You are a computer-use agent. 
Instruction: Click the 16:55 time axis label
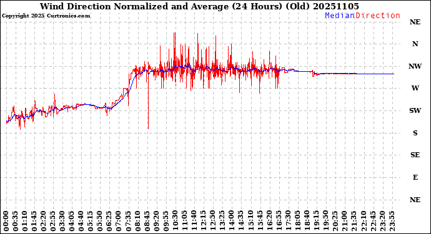pos(279,222)
